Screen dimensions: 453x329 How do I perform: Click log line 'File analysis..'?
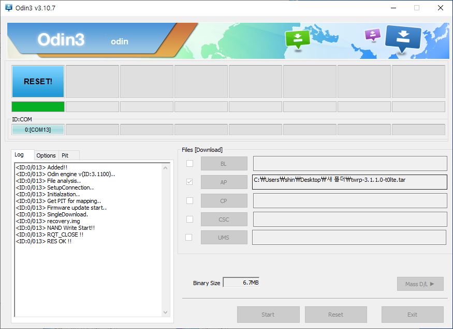[48, 181]
